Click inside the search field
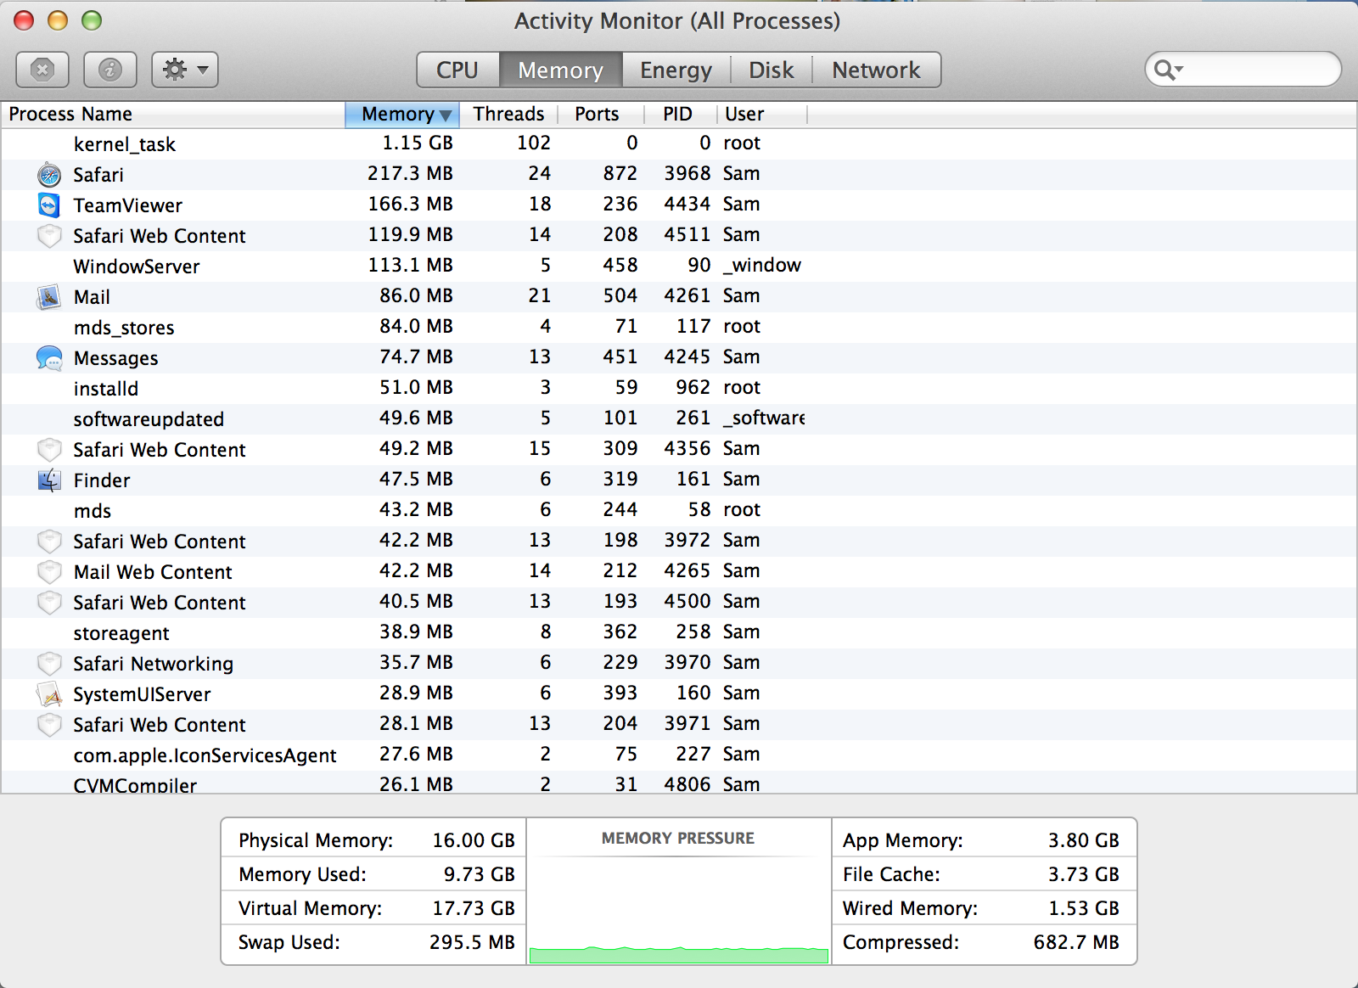This screenshot has width=1358, height=988. [1243, 70]
